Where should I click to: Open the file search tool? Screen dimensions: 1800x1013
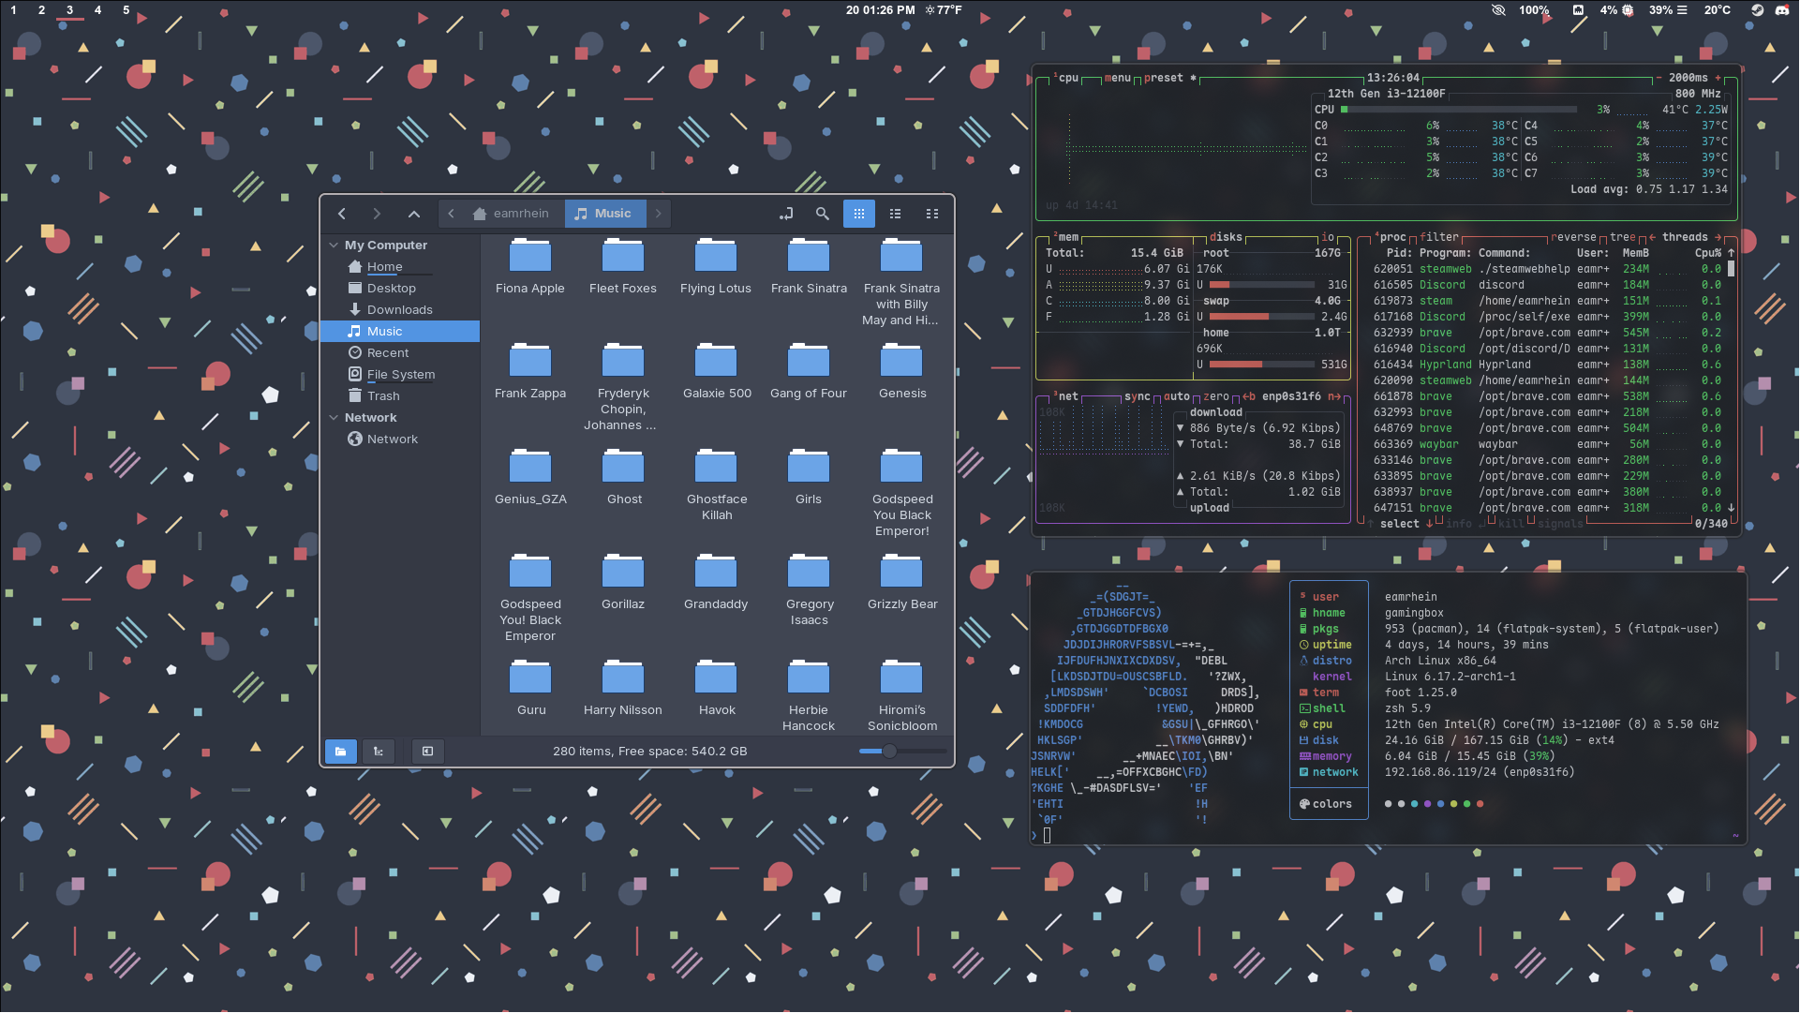tap(822, 214)
